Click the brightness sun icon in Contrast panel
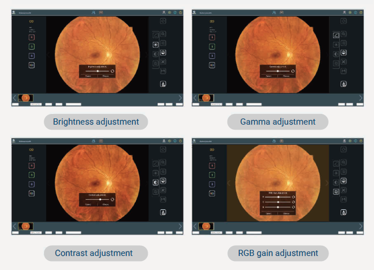374x270 pixels. tap(156, 173)
